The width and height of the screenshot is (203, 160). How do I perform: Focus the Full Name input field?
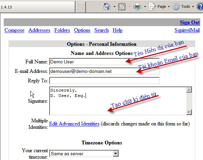104,62
